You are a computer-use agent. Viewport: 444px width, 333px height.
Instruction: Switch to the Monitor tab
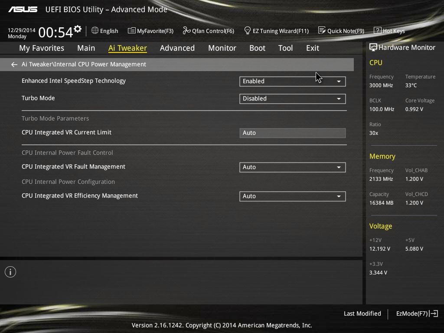pyautogui.click(x=222, y=48)
